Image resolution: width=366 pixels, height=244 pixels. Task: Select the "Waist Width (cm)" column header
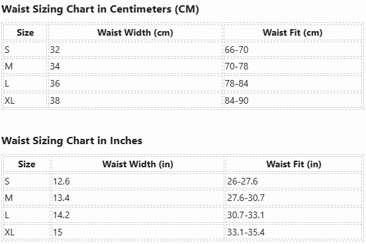(x=135, y=32)
